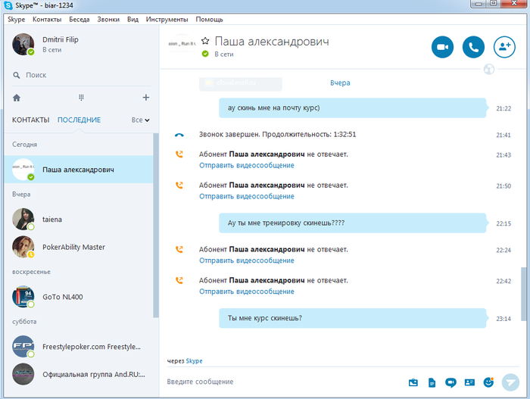This screenshot has width=530, height=399.
Task: Click Отправить видеосообщение link at 22:42
Action: [246, 291]
